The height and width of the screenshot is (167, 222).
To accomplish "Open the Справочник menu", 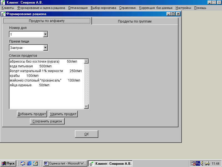I will pos(128,8).
